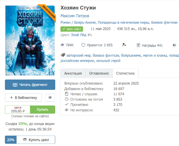Open the Злой Лёд cycle link

tap(81, 35)
